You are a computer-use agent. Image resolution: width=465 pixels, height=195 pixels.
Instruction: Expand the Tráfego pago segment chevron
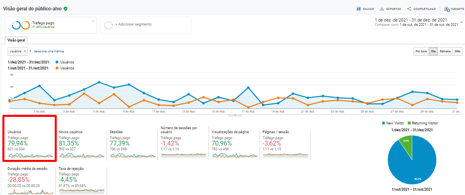coord(93,21)
